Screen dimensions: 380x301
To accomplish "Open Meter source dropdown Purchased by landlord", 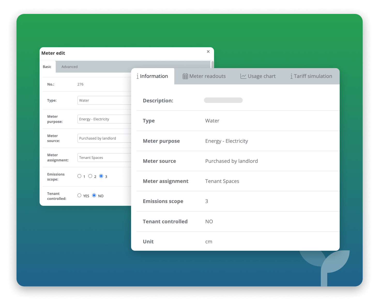I will click(104, 138).
